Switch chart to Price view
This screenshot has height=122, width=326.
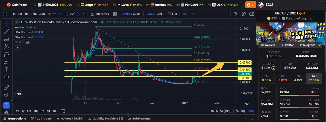pos(126,14)
